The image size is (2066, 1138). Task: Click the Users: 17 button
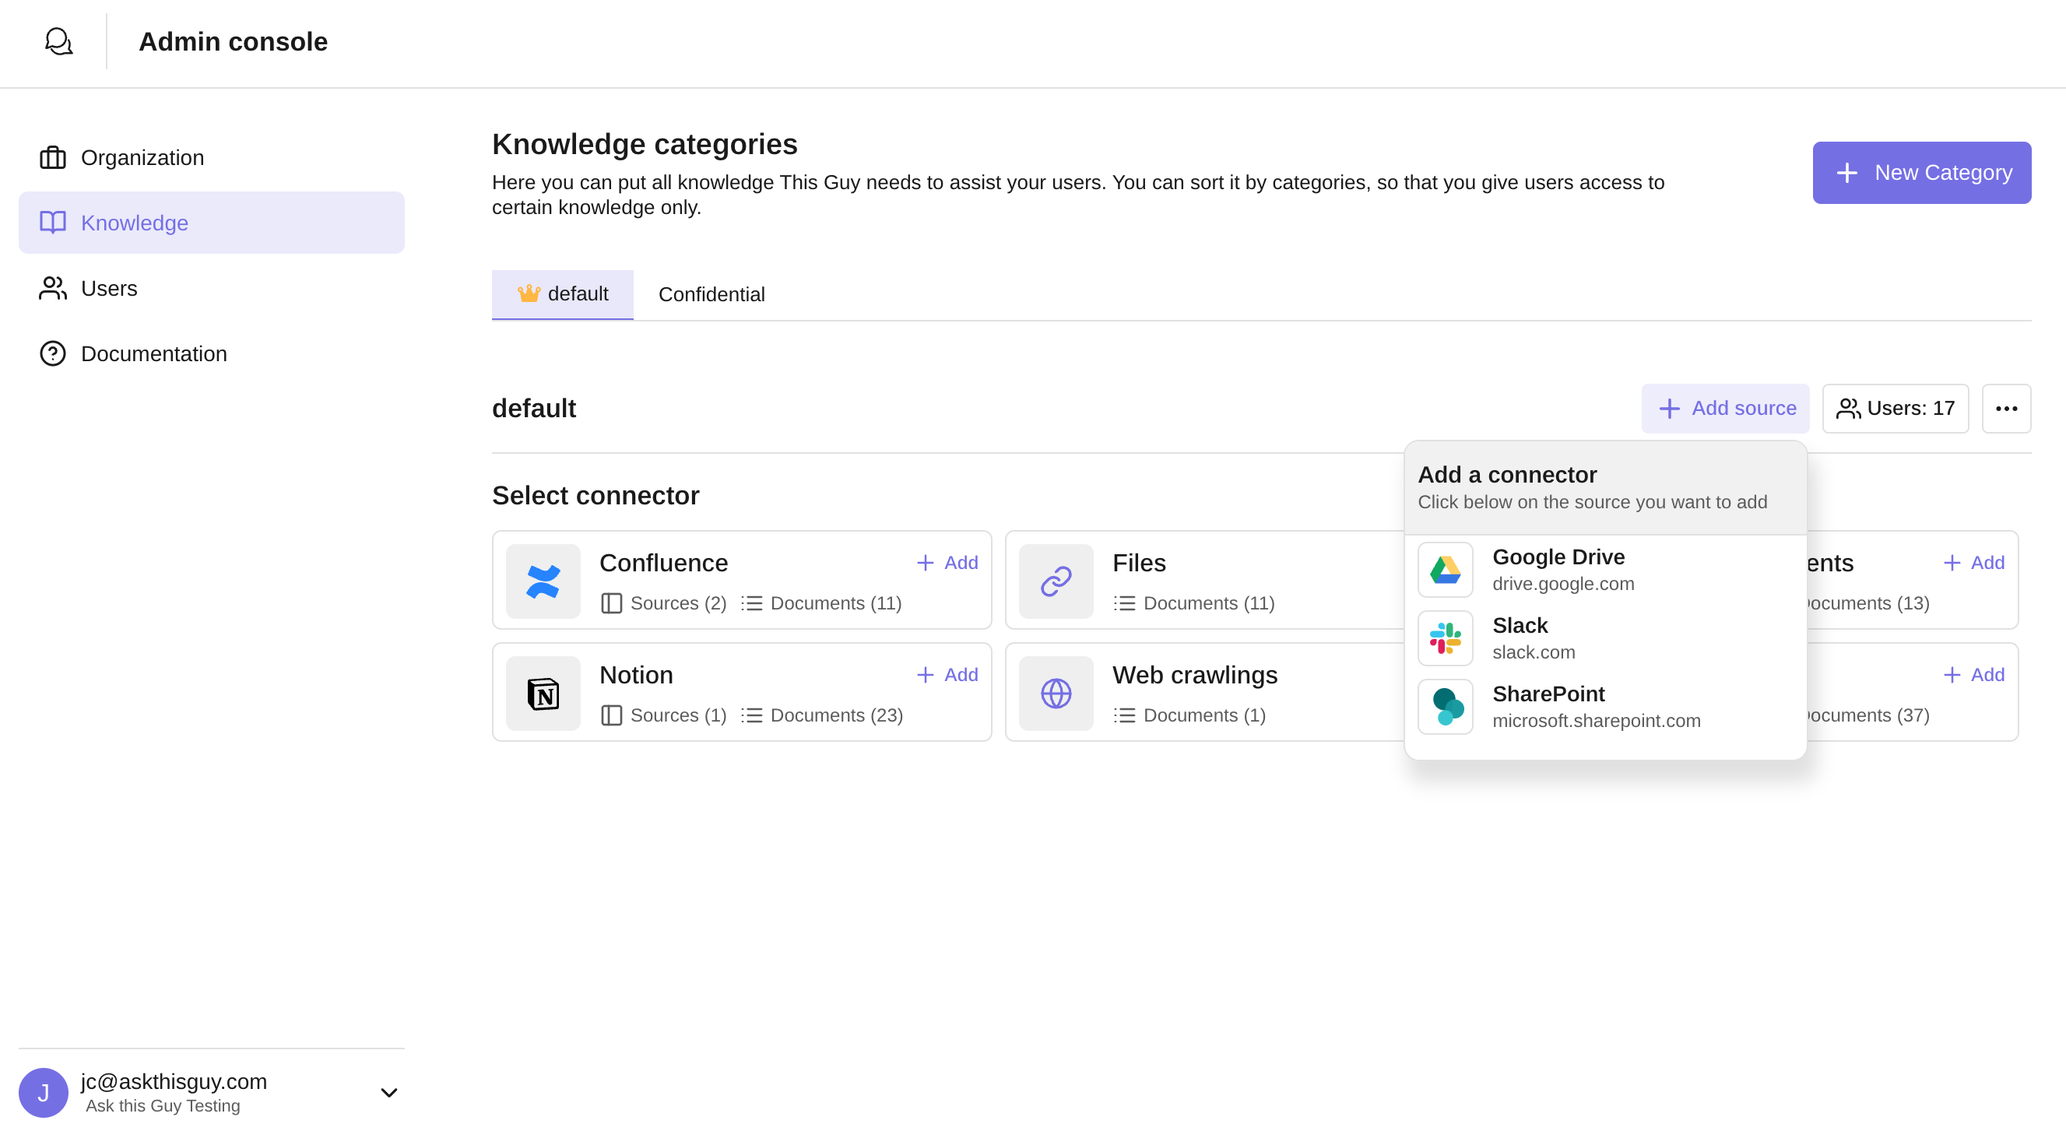tap(1895, 408)
